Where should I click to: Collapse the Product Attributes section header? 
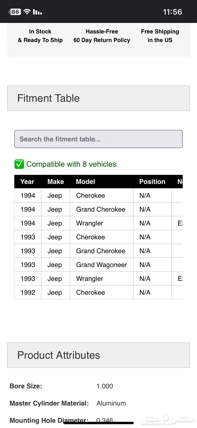pyautogui.click(x=98, y=355)
